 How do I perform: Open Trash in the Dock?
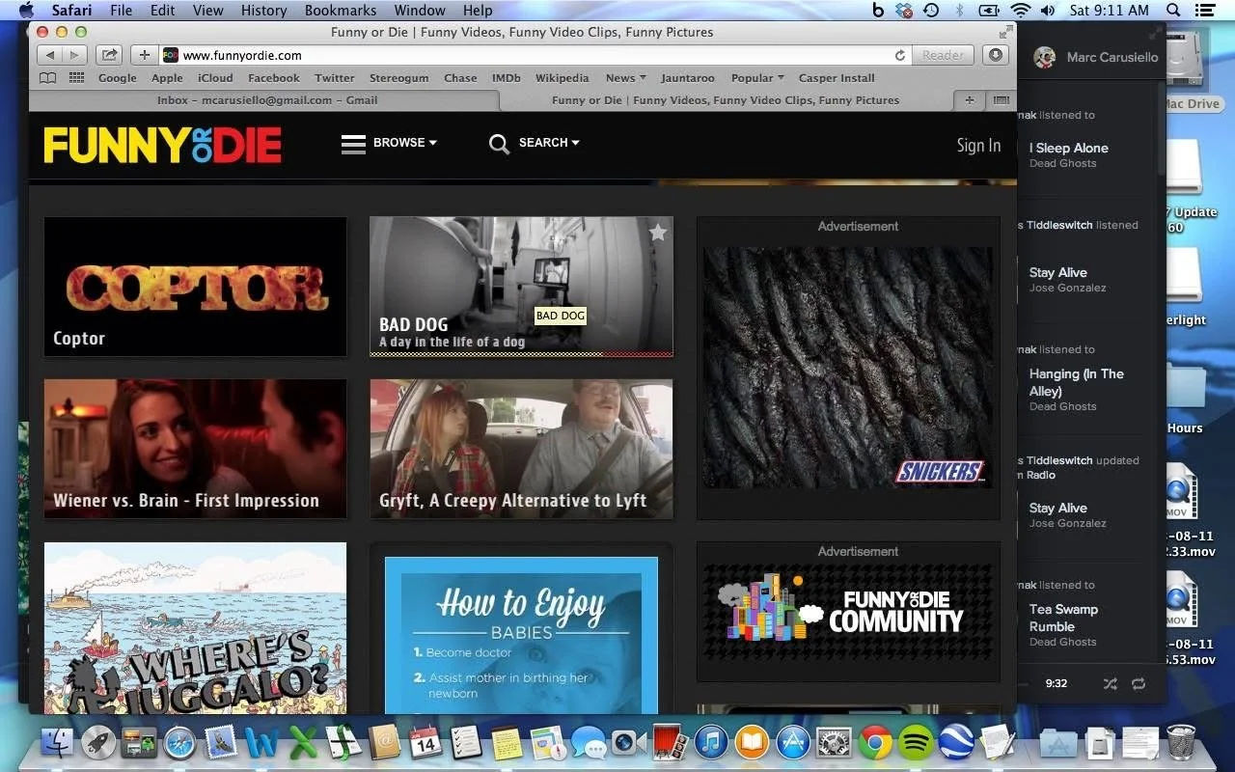point(1181,742)
